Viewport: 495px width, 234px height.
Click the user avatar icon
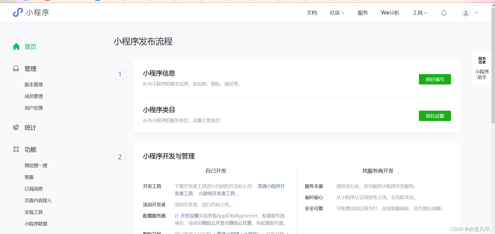coord(466,13)
